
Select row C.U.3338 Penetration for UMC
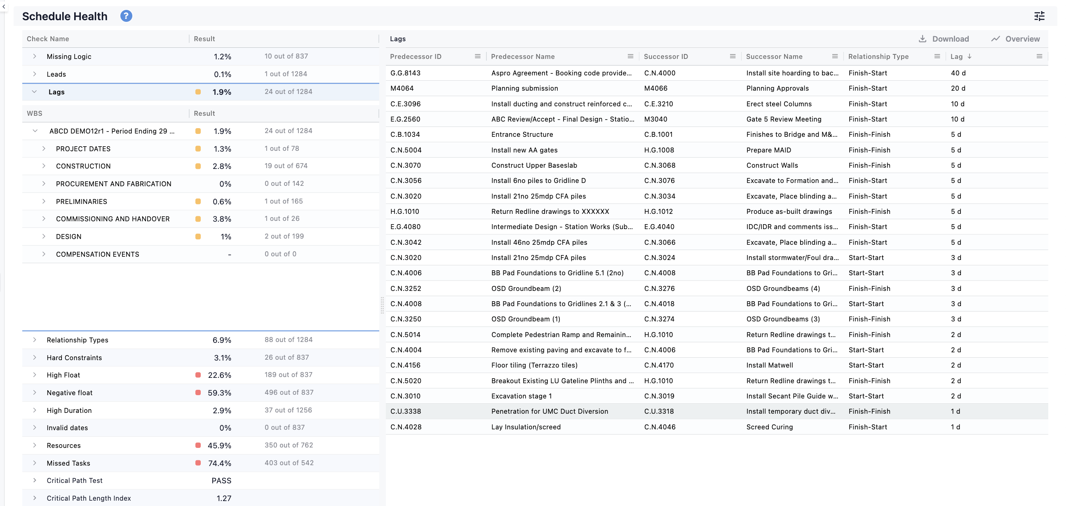point(717,411)
